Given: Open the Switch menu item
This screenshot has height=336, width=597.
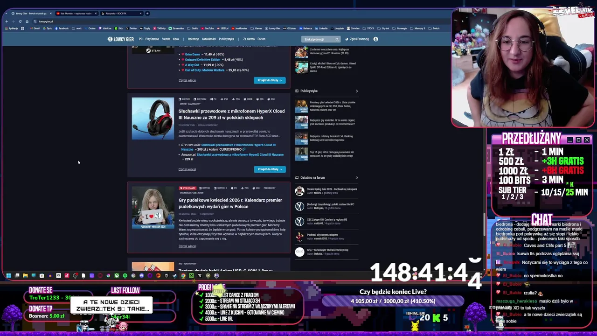Looking at the screenshot, I should coord(166,39).
